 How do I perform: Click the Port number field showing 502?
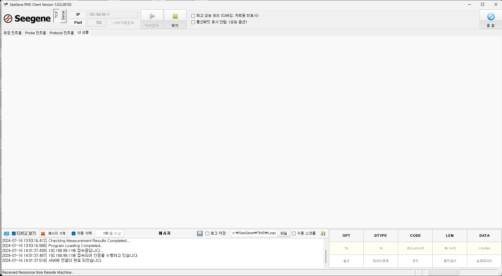click(97, 23)
